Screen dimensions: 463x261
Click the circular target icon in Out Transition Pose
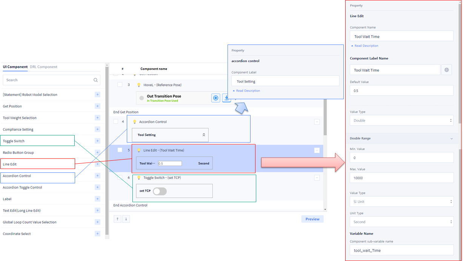[215, 98]
